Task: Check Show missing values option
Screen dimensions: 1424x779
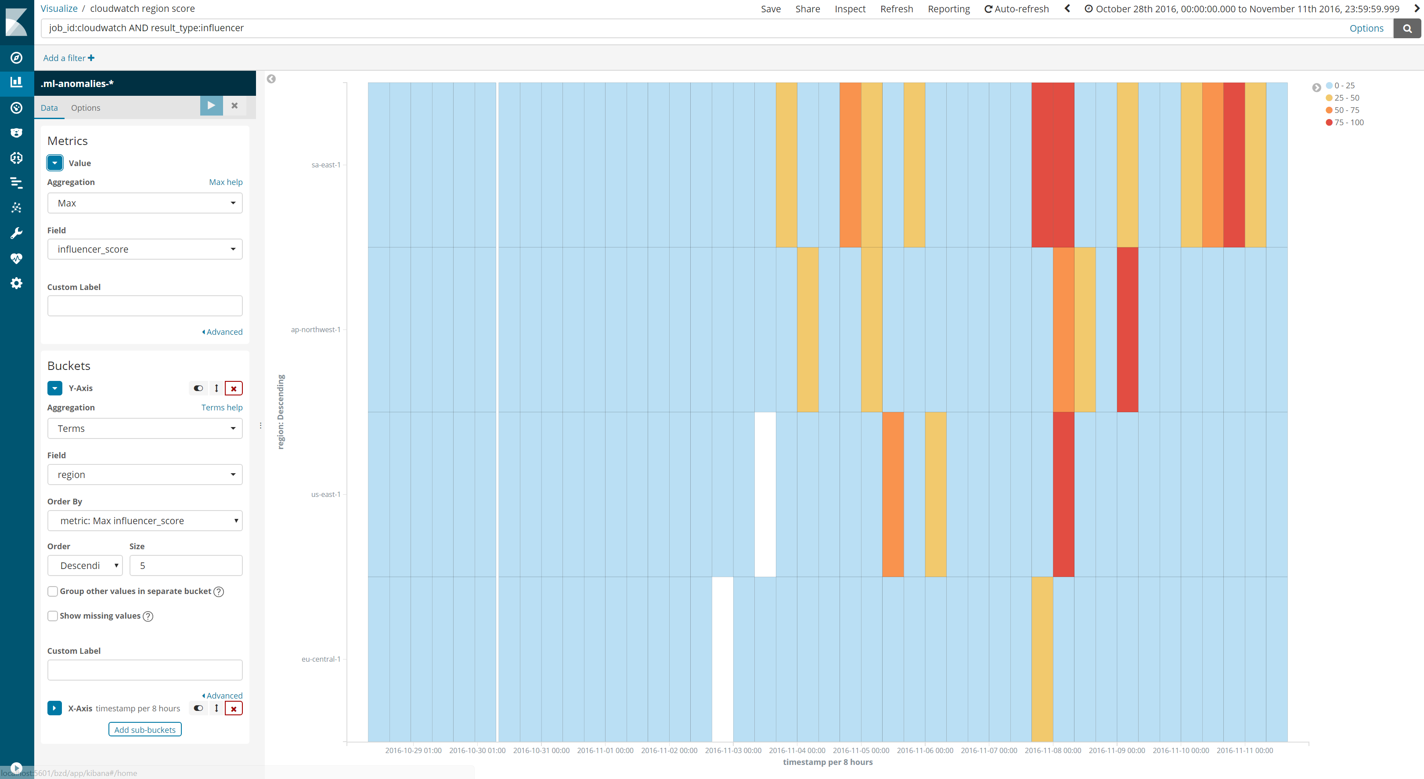Action: (x=53, y=616)
